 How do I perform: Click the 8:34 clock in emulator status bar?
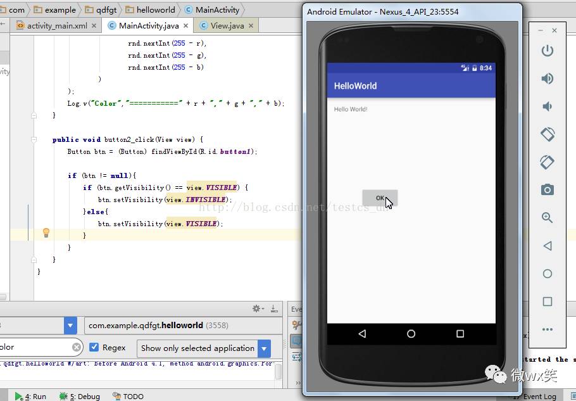[x=485, y=68]
